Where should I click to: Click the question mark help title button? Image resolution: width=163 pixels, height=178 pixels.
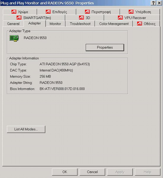(153, 3)
